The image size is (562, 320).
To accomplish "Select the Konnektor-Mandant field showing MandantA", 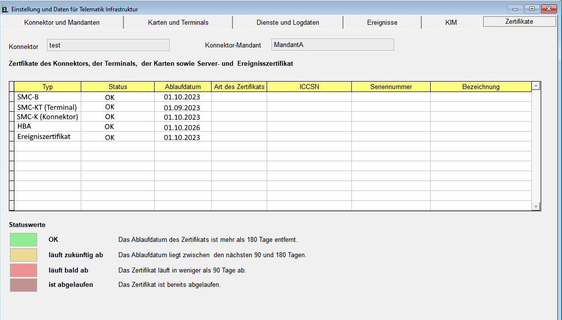I will pyautogui.click(x=332, y=44).
